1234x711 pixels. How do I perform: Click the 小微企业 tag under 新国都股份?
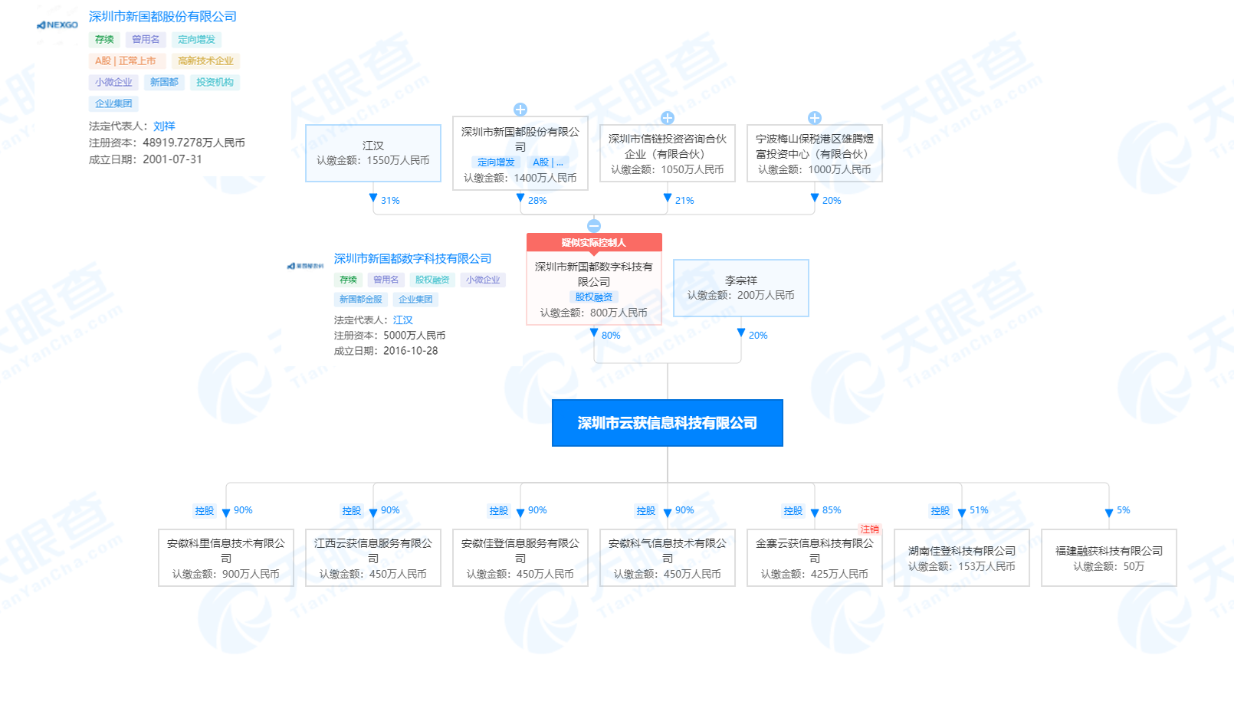113,83
